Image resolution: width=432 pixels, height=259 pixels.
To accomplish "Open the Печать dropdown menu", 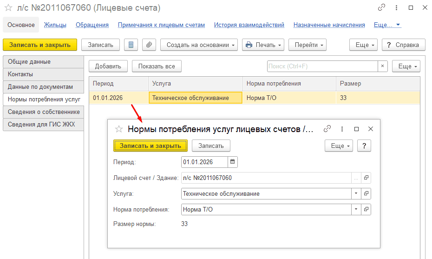I will click(263, 45).
